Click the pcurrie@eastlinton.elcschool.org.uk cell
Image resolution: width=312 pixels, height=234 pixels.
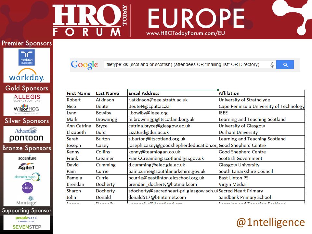tap(173, 178)
